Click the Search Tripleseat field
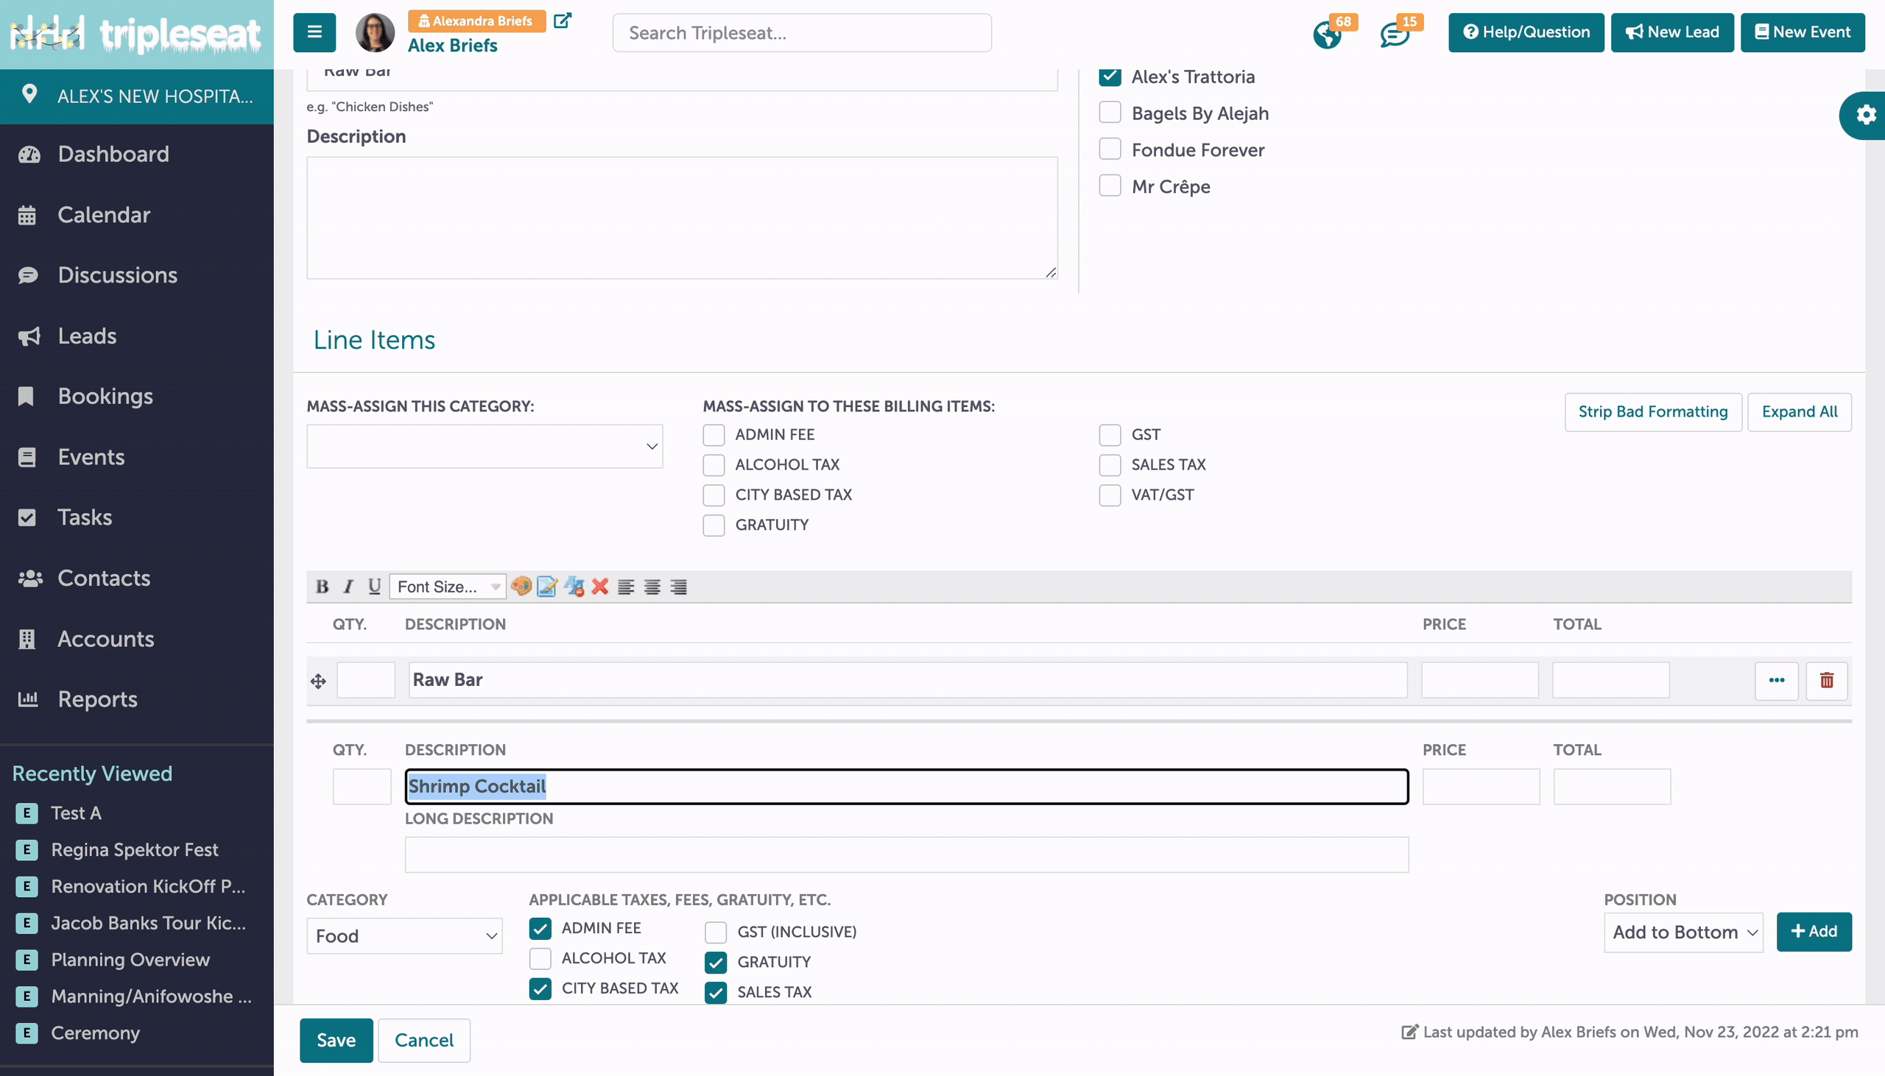 pos(802,32)
